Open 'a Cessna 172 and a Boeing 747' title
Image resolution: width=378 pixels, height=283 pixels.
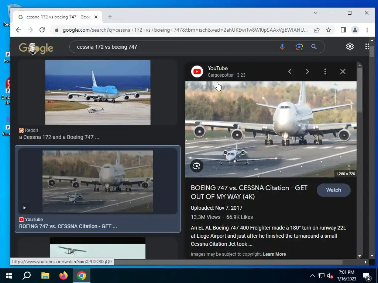(59, 137)
